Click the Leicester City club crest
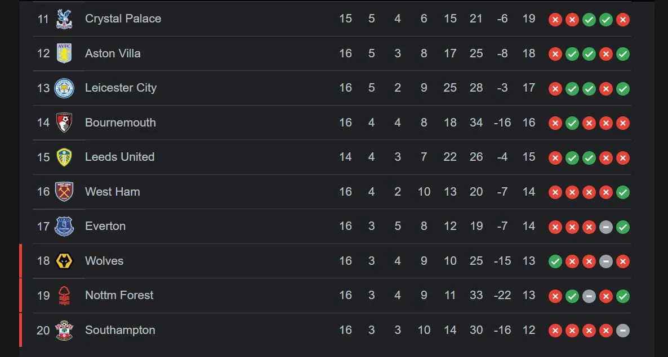The image size is (668, 357). point(64,88)
